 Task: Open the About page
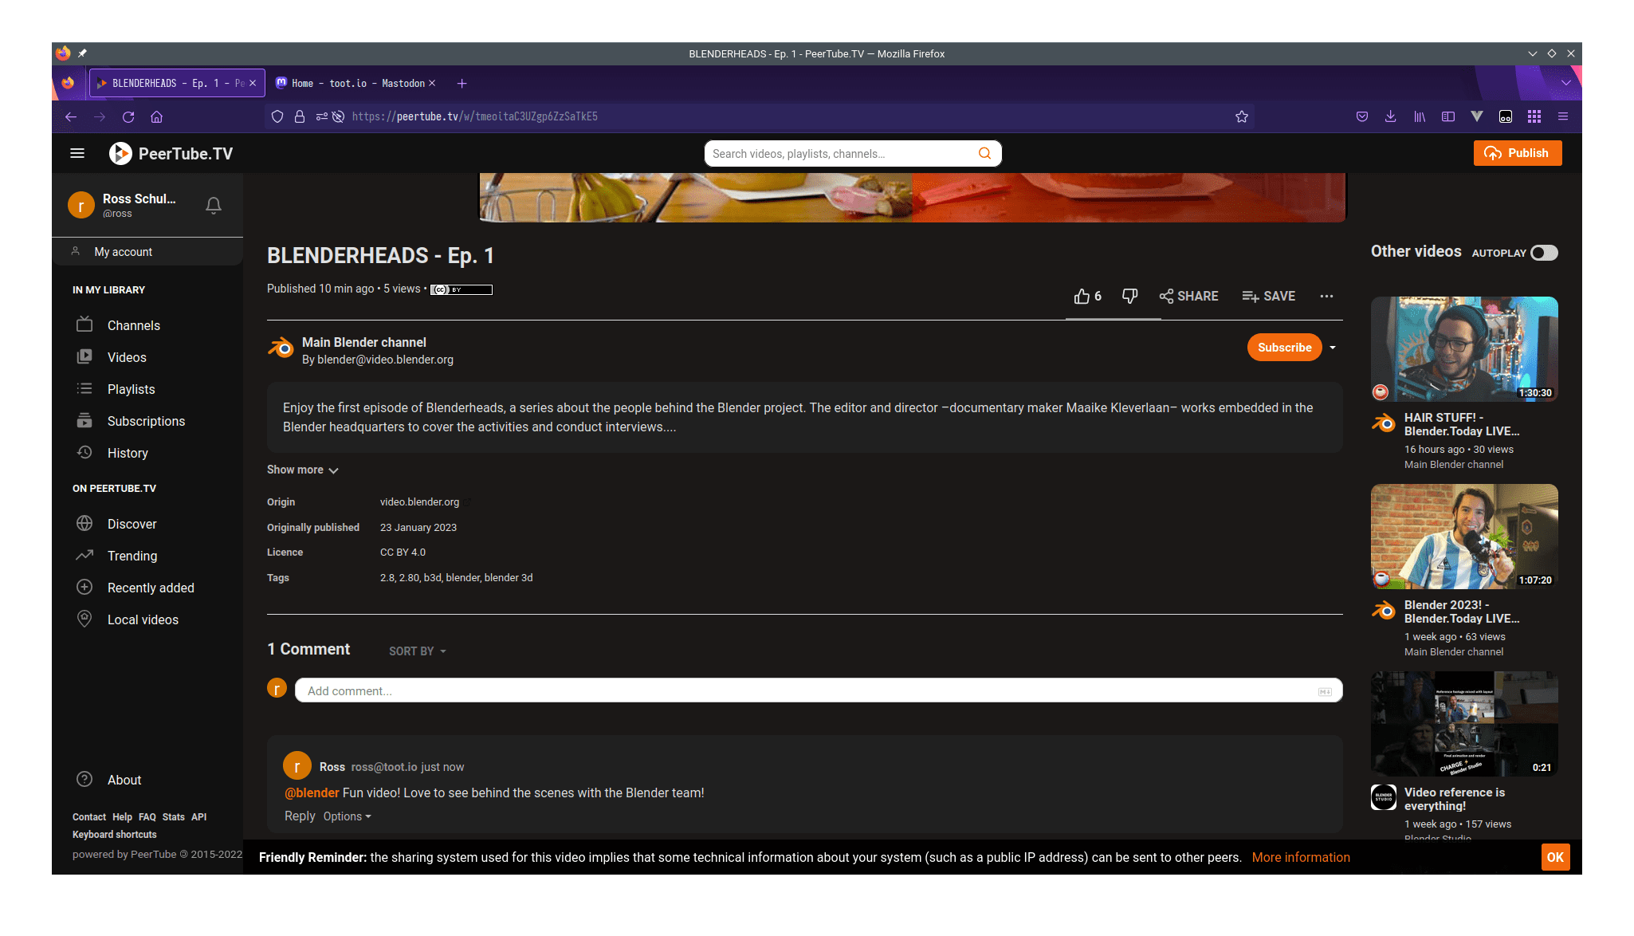coord(124,780)
